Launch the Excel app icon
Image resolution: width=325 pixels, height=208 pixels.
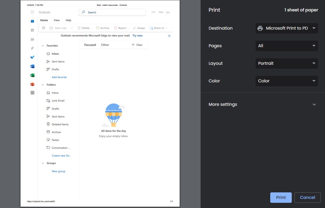(32, 75)
